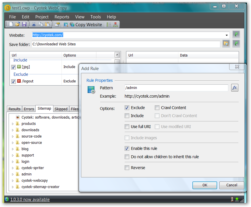This screenshot has width=251, height=207.
Task: Click the Copy icon in the toolbar
Action: pos(41,24)
